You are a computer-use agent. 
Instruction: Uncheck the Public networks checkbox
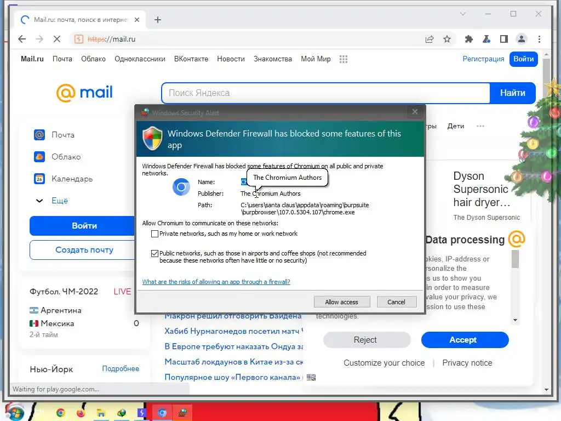coord(154,253)
